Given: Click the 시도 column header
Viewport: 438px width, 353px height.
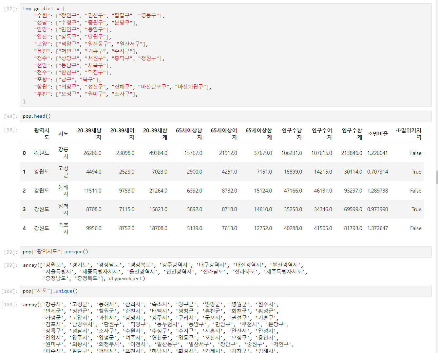Looking at the screenshot, I should [63, 134].
